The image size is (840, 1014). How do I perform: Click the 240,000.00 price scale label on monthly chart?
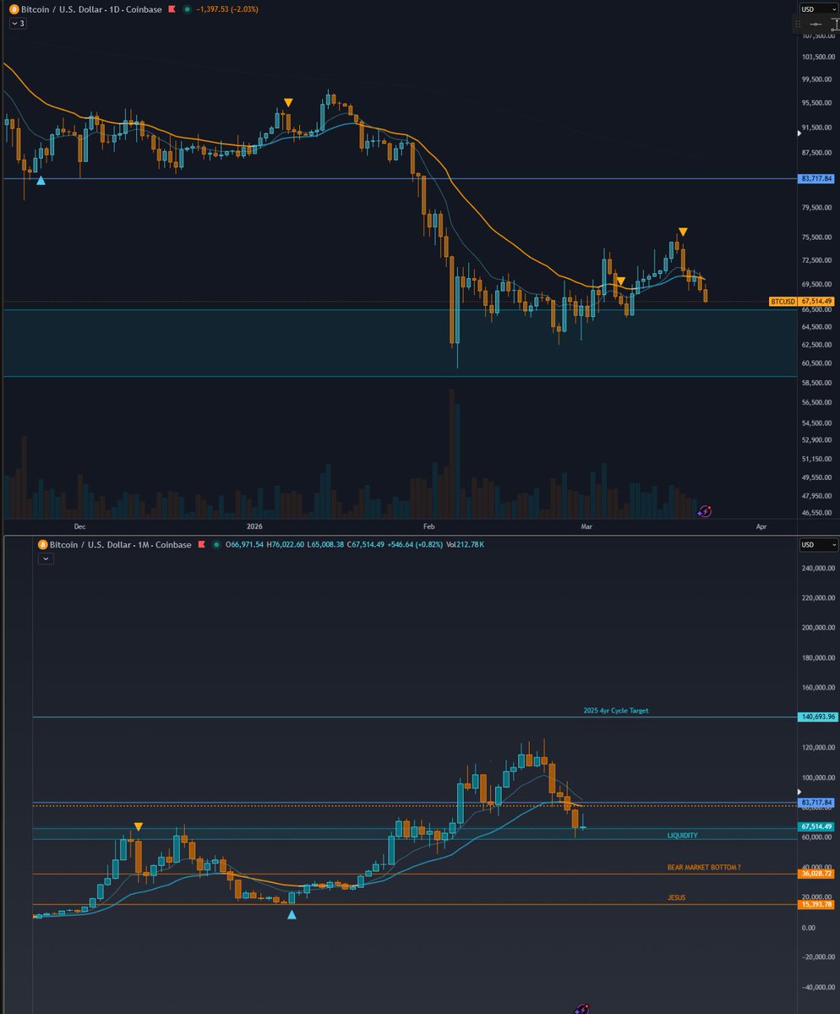pyautogui.click(x=818, y=568)
